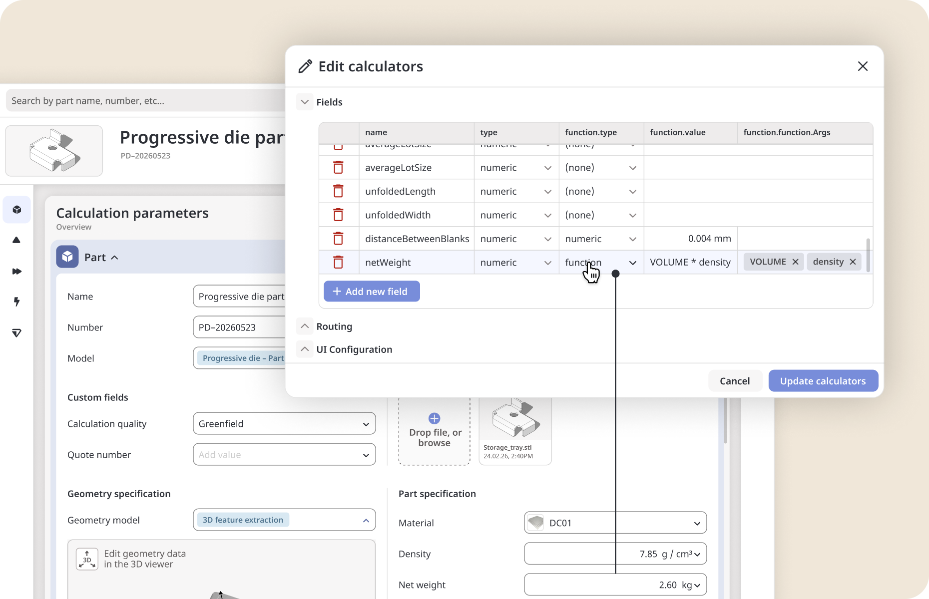Click the distanceBetweenBlanks name cell
Image resolution: width=929 pixels, height=599 pixels.
pyautogui.click(x=417, y=239)
